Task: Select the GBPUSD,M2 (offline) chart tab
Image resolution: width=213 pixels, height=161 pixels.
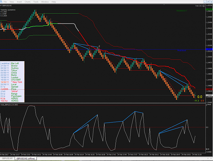Action: pyautogui.click(x=26, y=158)
